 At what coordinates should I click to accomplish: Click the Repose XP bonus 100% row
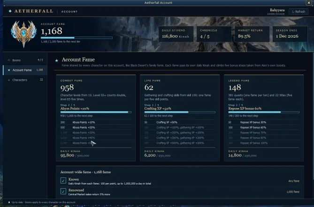264,143
